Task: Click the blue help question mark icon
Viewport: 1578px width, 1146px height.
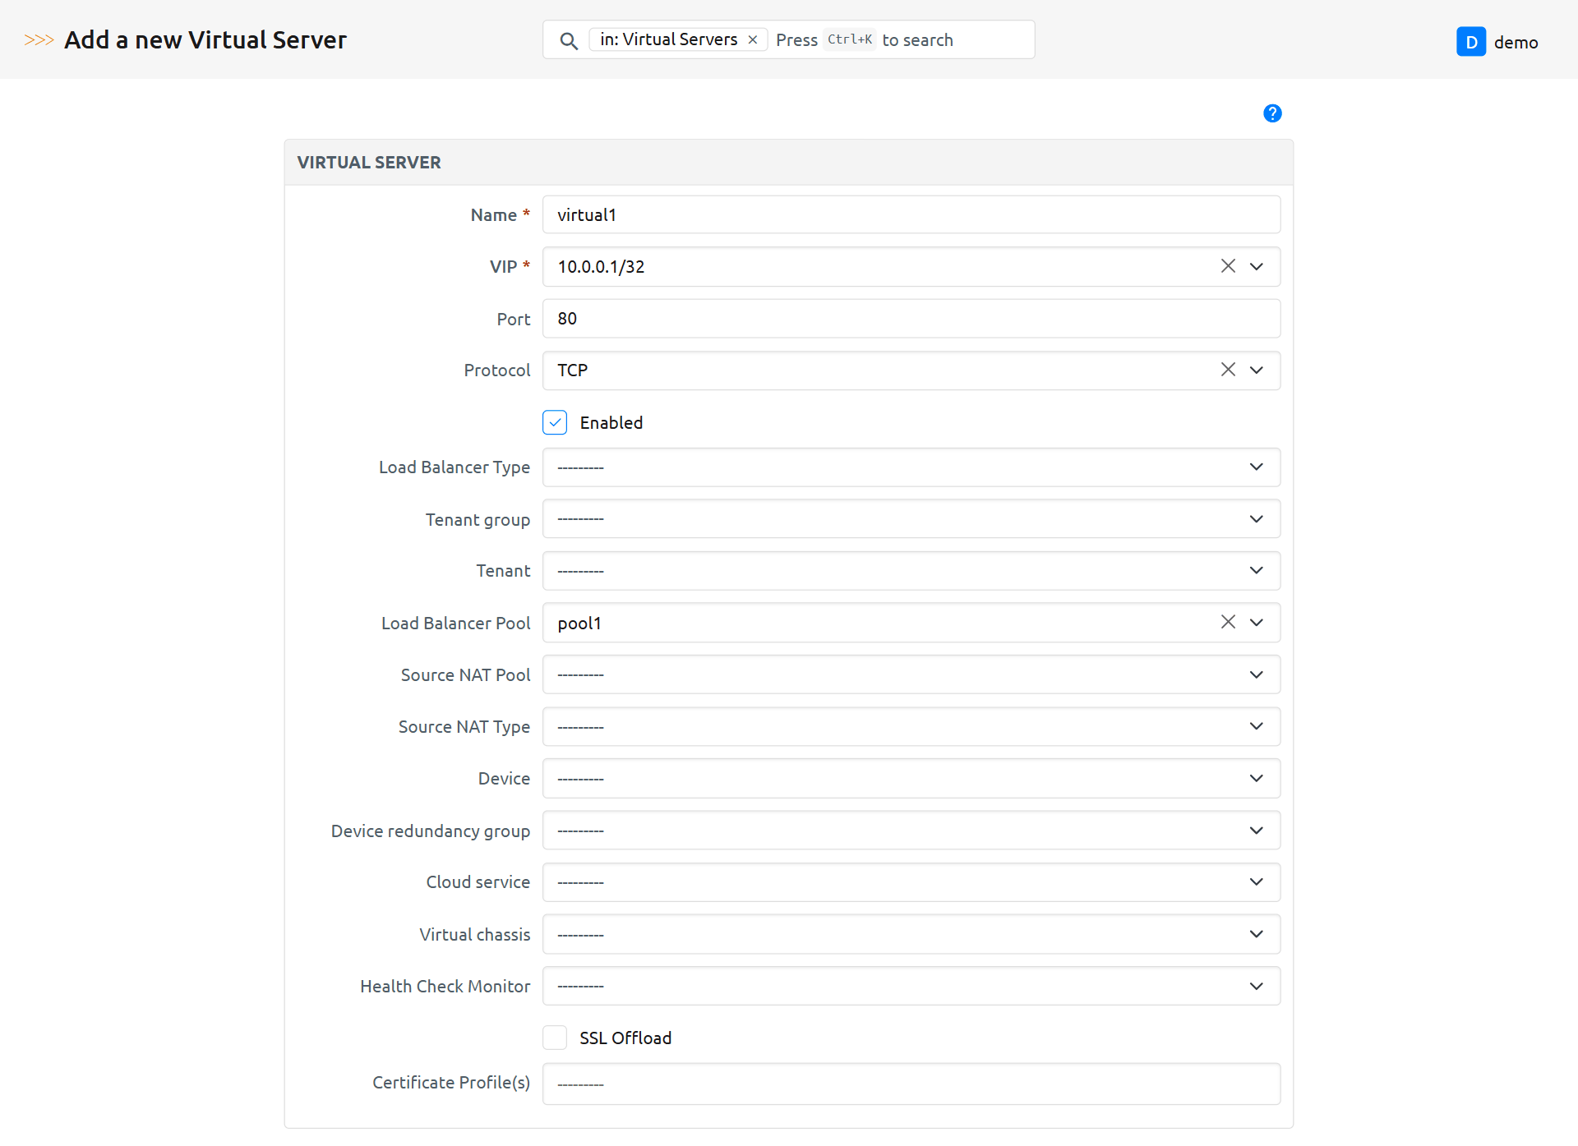Action: click(x=1271, y=113)
